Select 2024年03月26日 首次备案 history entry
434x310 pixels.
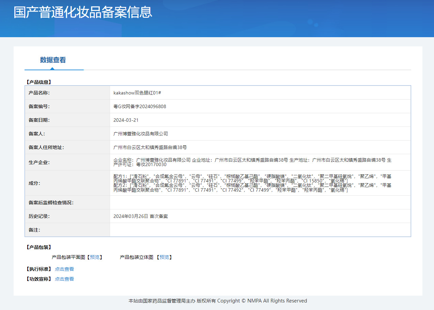click(x=141, y=216)
